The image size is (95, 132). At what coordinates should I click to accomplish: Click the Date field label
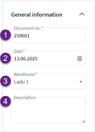[x=19, y=51]
